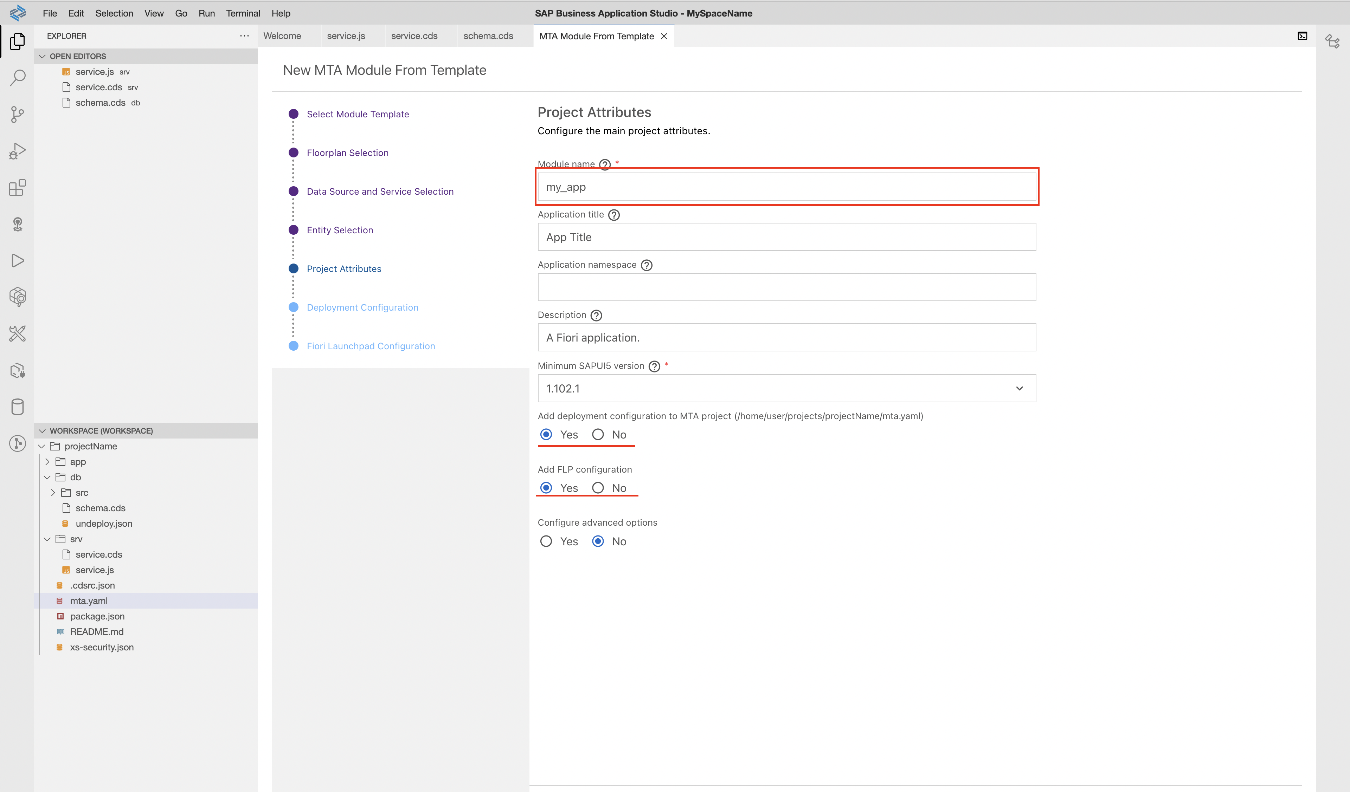
Task: Collapse the db folder
Action: [x=47, y=477]
